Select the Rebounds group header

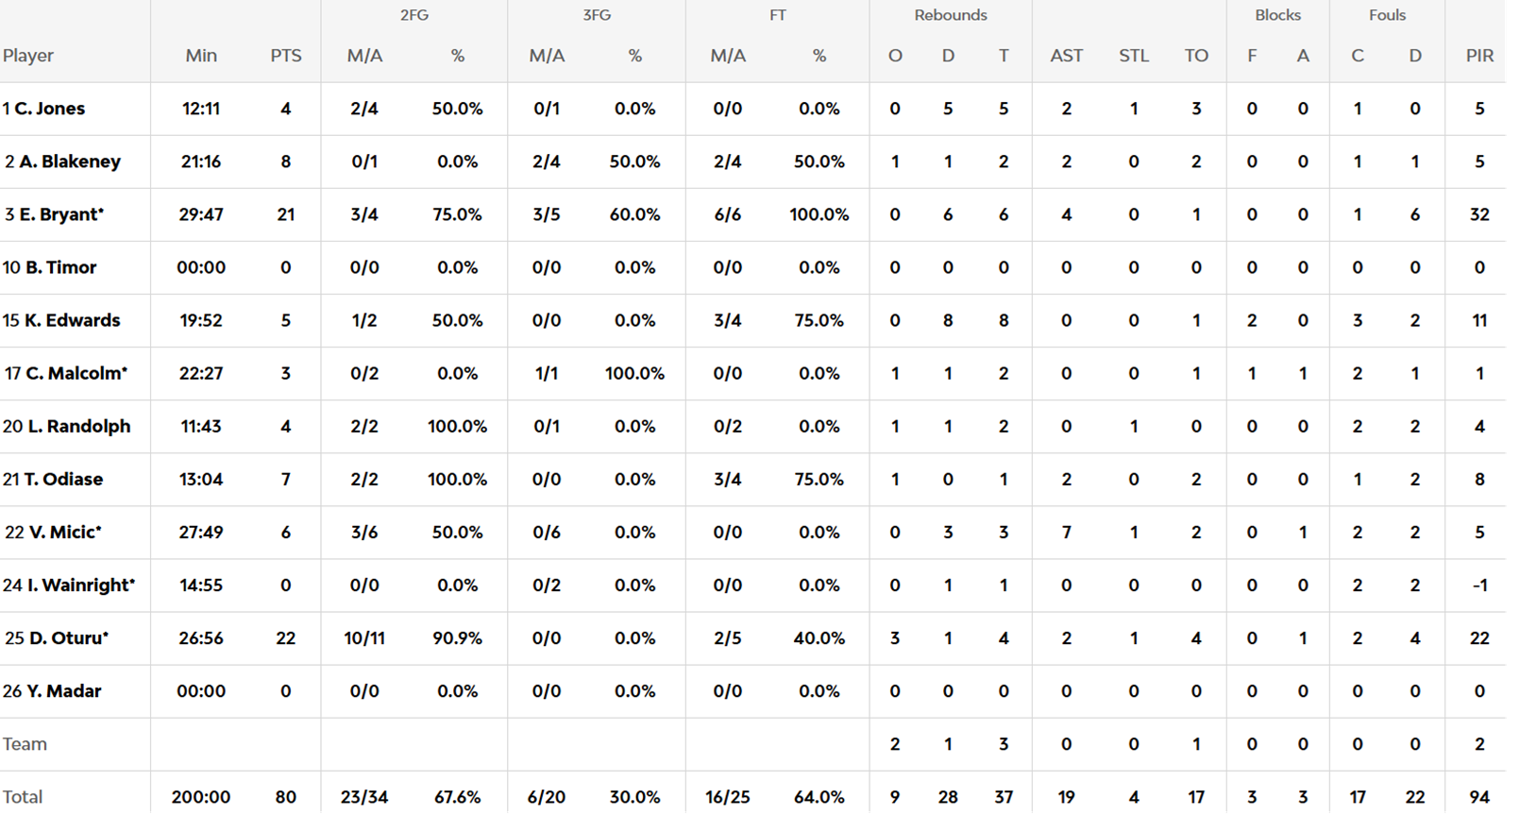click(950, 15)
